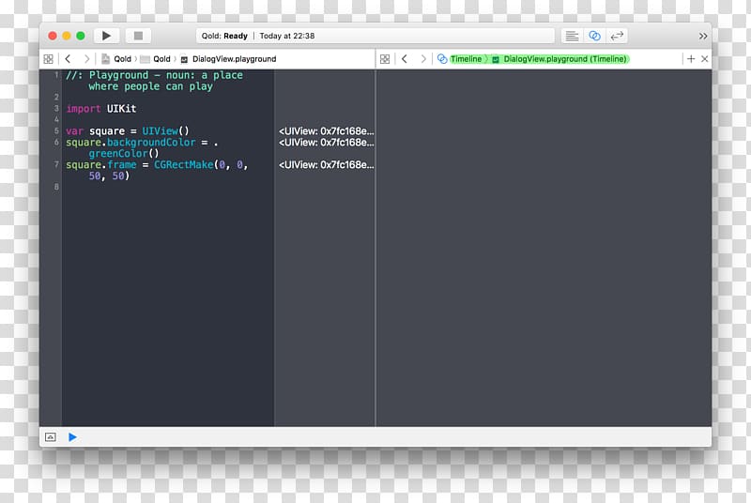The height and width of the screenshot is (503, 751).
Task: Go forward in left editor jump bar
Action: pos(86,59)
